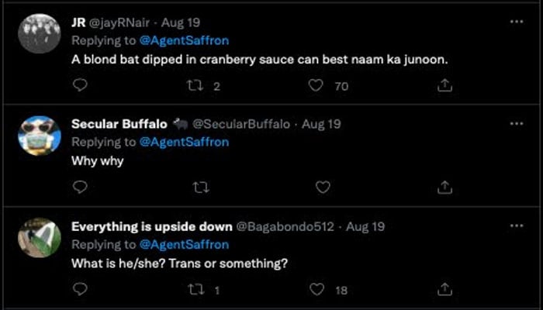Screen dimensions: 543x310
Task: Reply to JR's cranberry sauce tweet
Action: (x=80, y=86)
